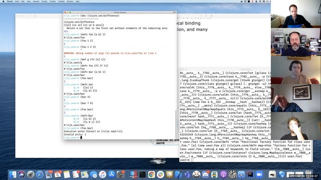Image resolution: width=321 pixels, height=180 pixels.
Task: Click '(doc clojure.set/difference)' command line
Action: coord(91,15)
